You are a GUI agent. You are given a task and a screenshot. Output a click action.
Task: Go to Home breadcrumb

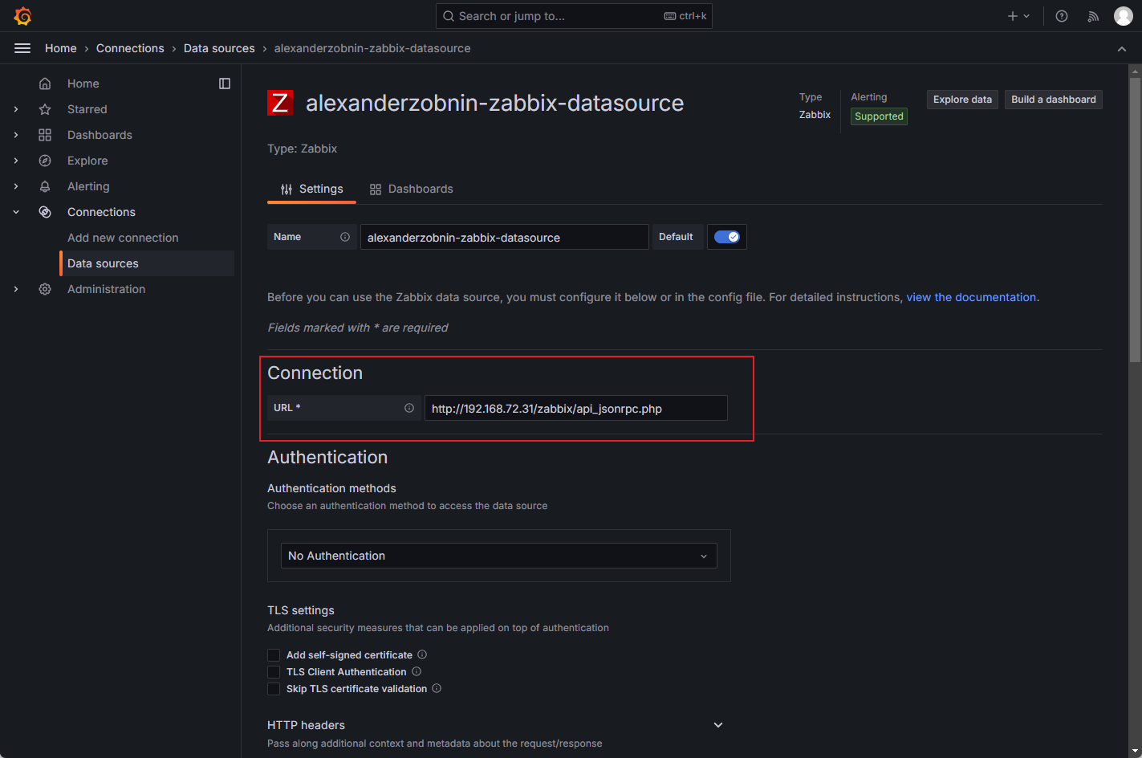coord(61,48)
